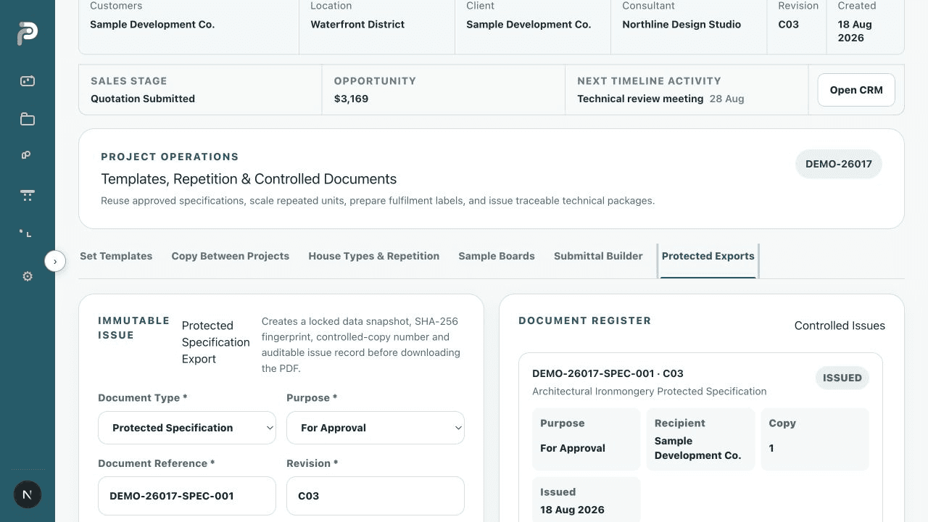This screenshot has height=522, width=928.
Task: Click the Document Reference input field
Action: 187,496
